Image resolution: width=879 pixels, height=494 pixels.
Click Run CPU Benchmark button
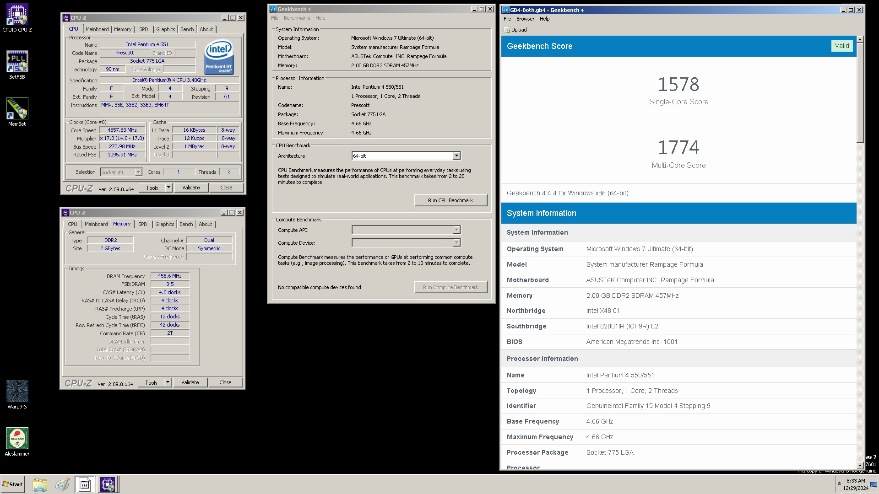450,200
